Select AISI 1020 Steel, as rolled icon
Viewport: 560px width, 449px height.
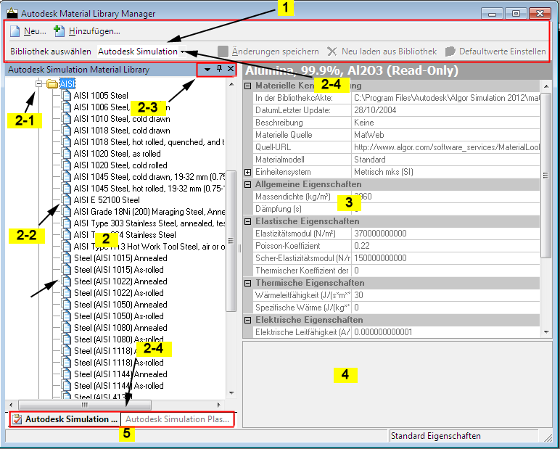(67, 154)
